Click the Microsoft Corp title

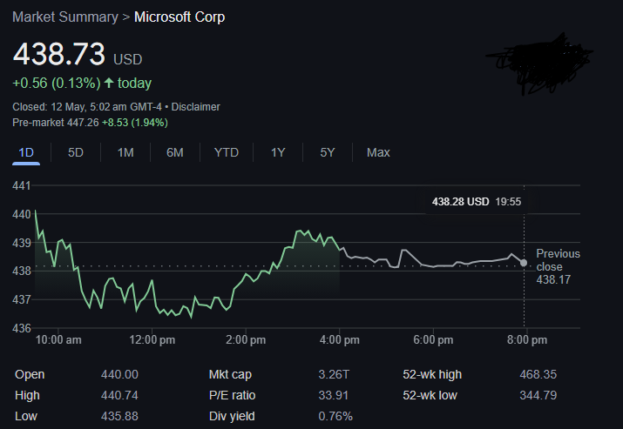[x=179, y=17]
